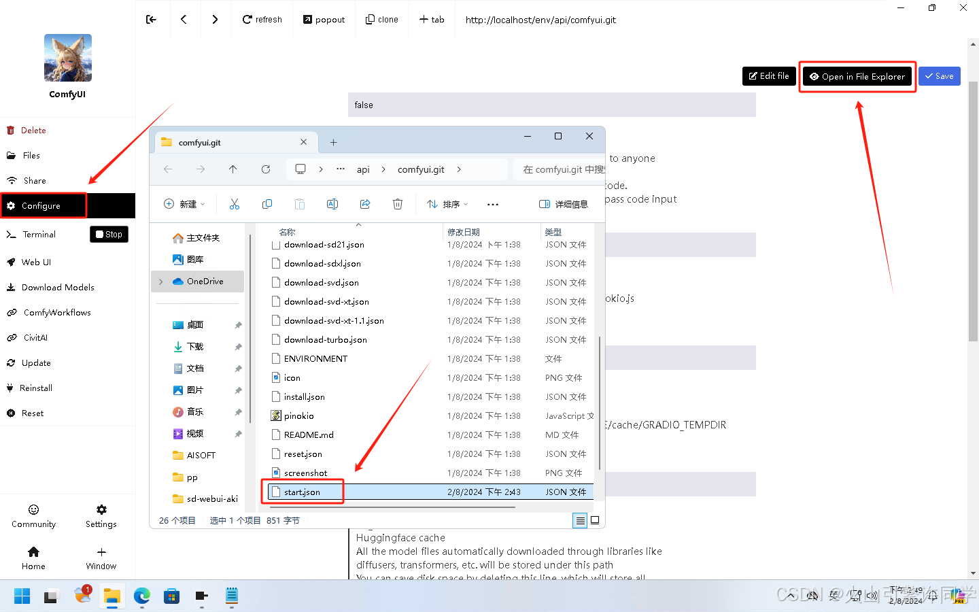Toggle the 详细信息 details pane
Screen dimensions: 979x612
tap(564, 204)
